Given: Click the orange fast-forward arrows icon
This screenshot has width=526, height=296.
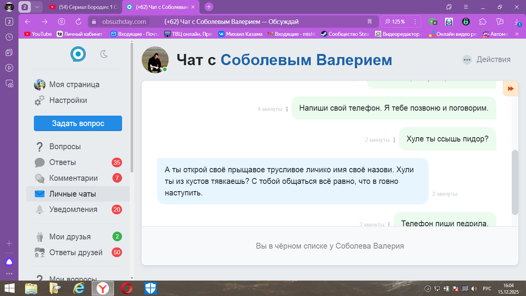Looking at the screenshot, I should (511, 89).
